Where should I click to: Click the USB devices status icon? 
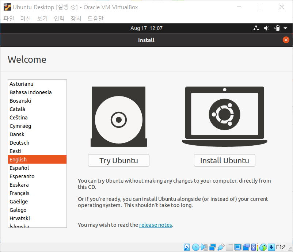[221, 247]
